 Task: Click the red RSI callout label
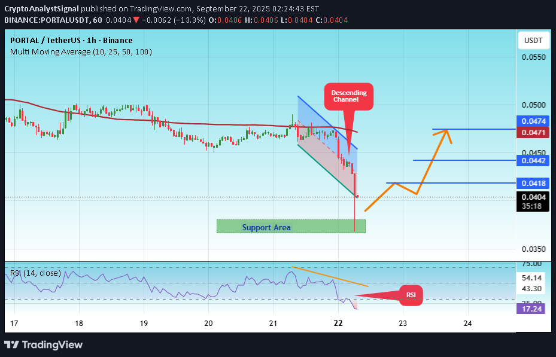coord(411,295)
